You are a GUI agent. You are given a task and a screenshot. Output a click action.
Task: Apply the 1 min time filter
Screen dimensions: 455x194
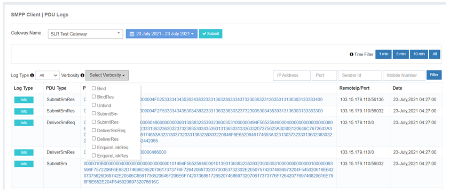pyautogui.click(x=383, y=54)
